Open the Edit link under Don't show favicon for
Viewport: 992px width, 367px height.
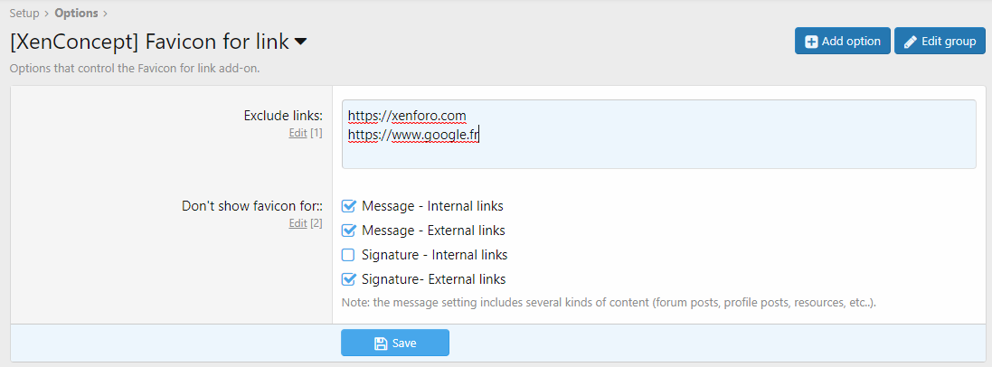click(298, 223)
